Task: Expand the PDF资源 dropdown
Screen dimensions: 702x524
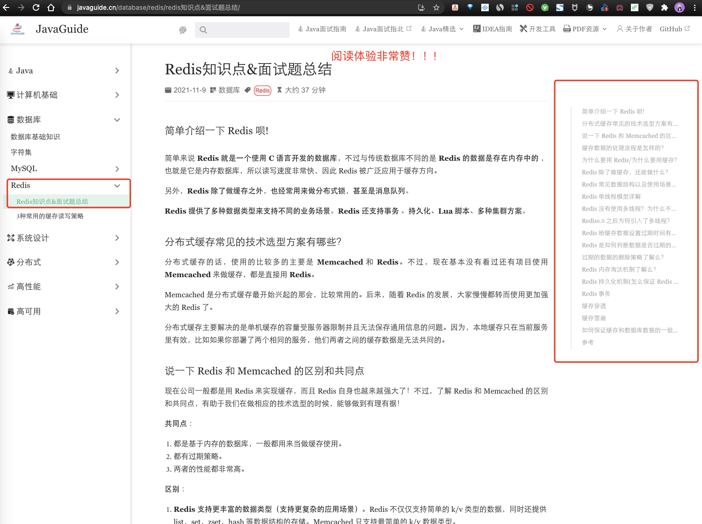Action: click(585, 29)
